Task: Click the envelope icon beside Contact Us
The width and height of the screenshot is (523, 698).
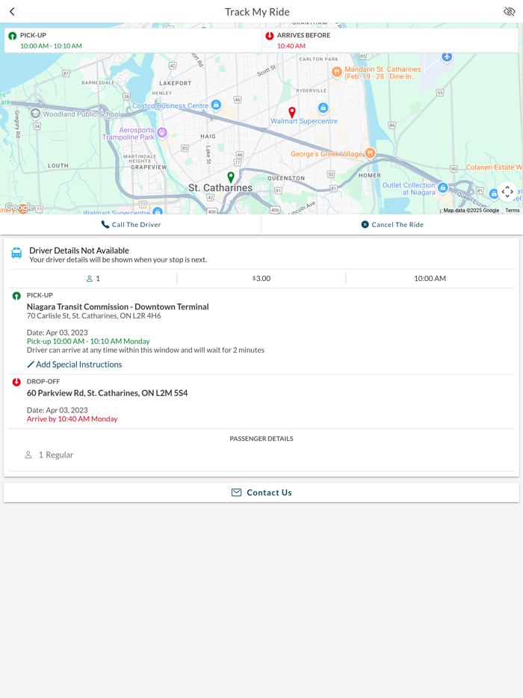Action: tap(236, 492)
